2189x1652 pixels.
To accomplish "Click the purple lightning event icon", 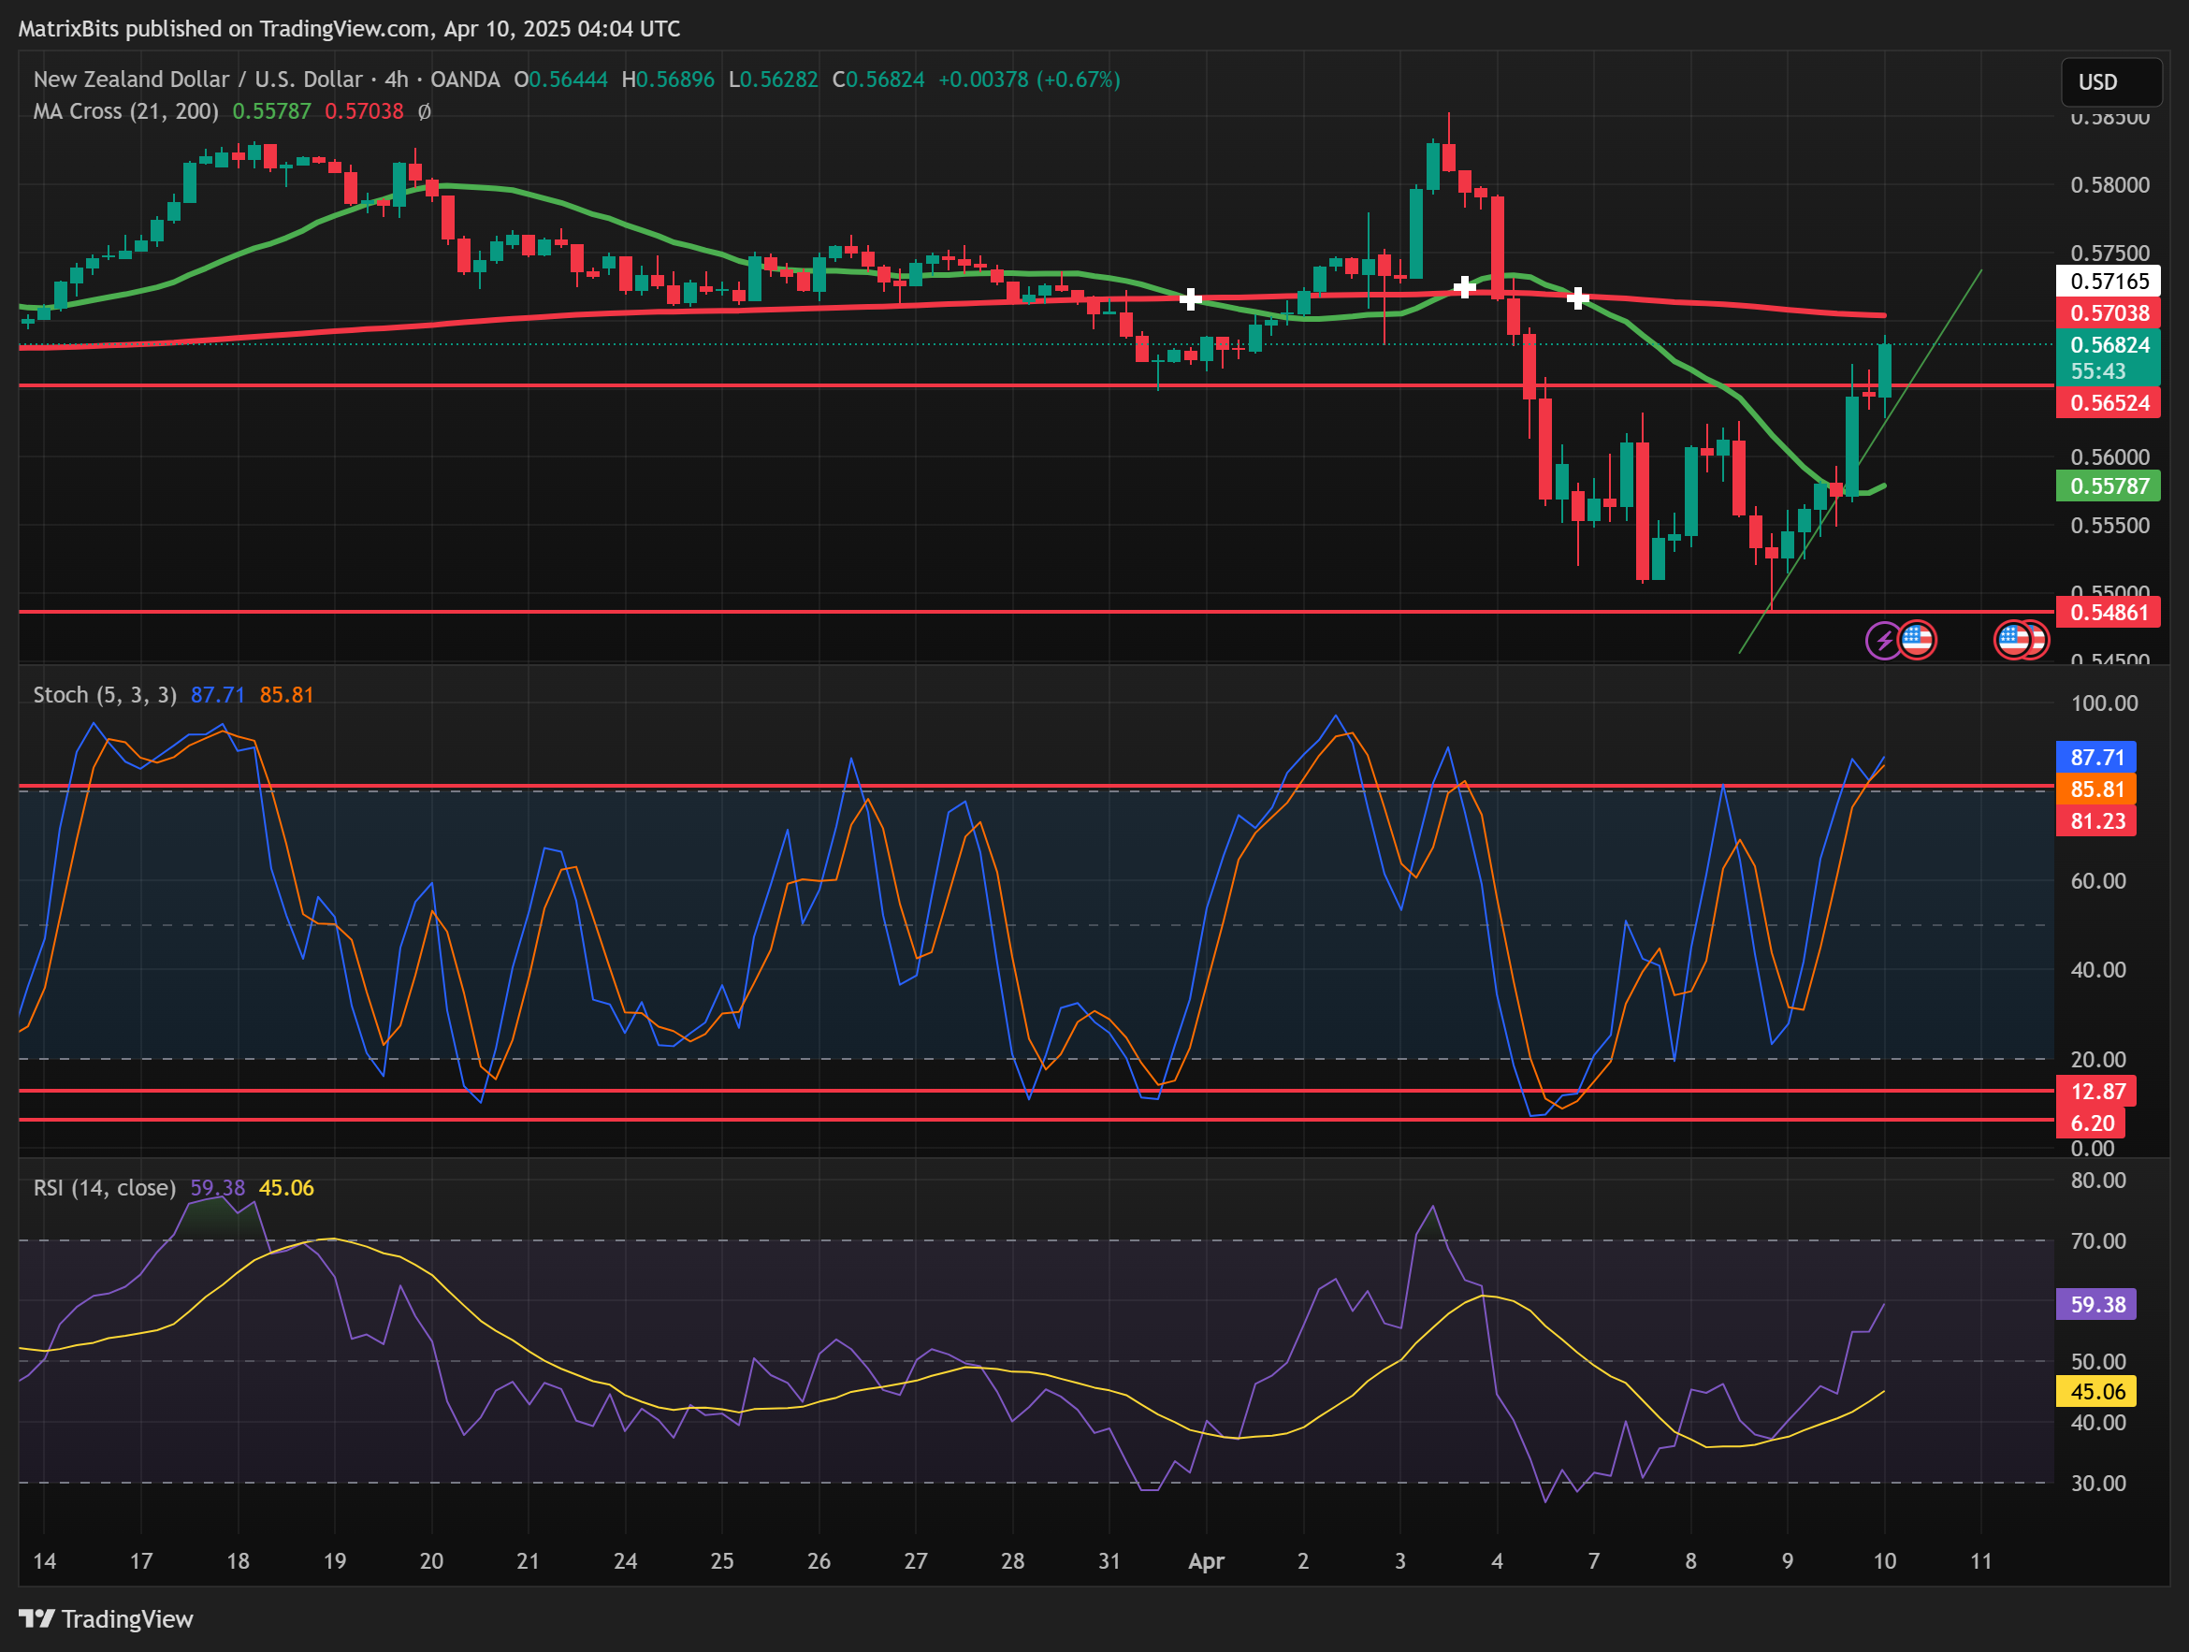I will (1884, 641).
